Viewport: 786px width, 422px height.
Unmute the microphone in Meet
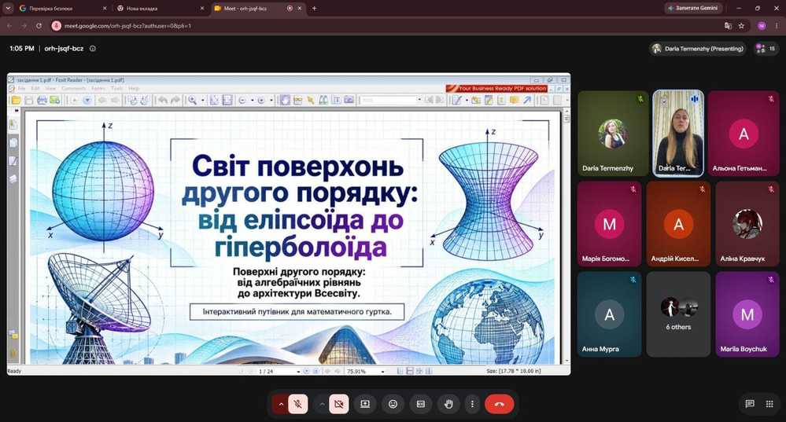click(x=297, y=404)
